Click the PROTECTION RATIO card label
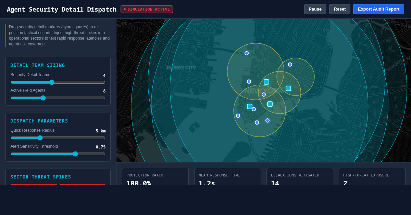 coord(145,175)
